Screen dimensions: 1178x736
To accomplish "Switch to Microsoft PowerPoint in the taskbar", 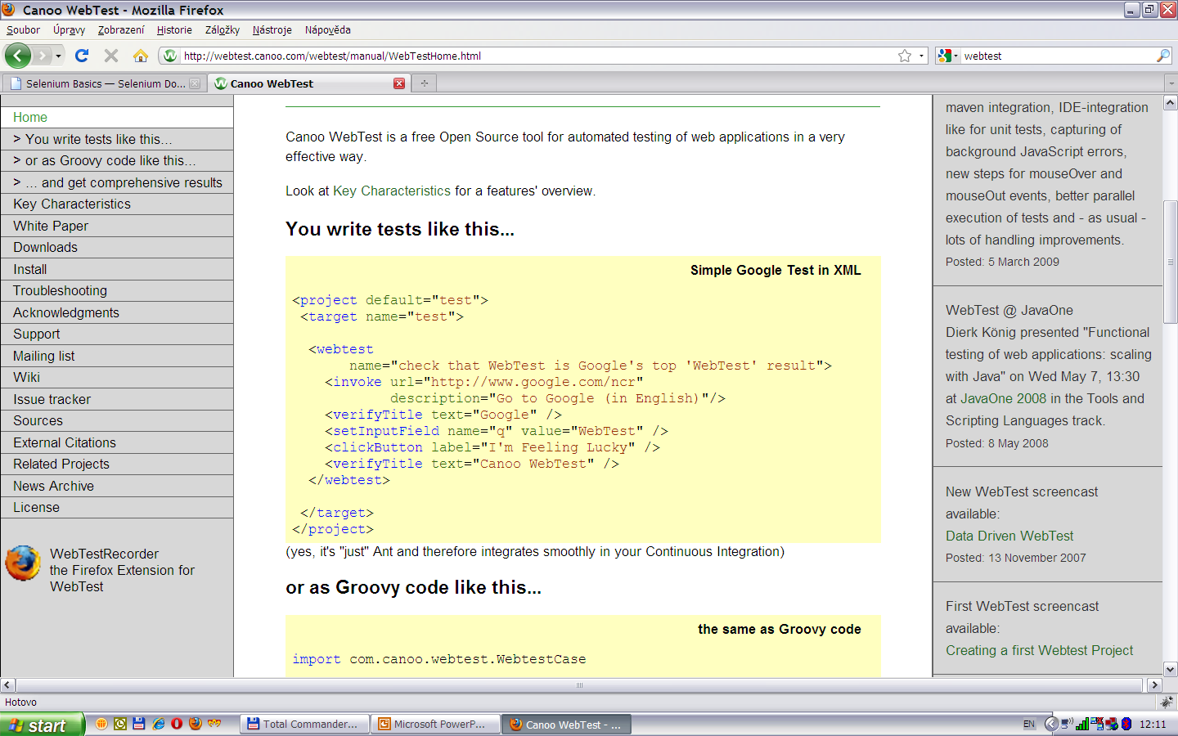I will click(434, 725).
